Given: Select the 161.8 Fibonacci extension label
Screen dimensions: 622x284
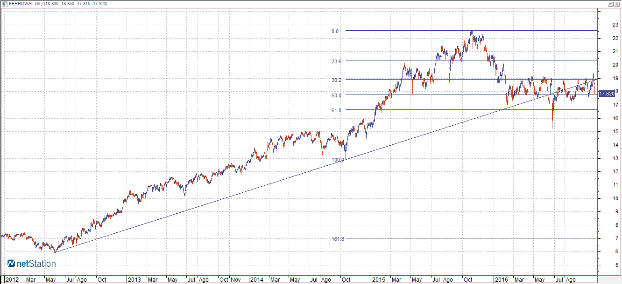Looking at the screenshot, I should [338, 239].
